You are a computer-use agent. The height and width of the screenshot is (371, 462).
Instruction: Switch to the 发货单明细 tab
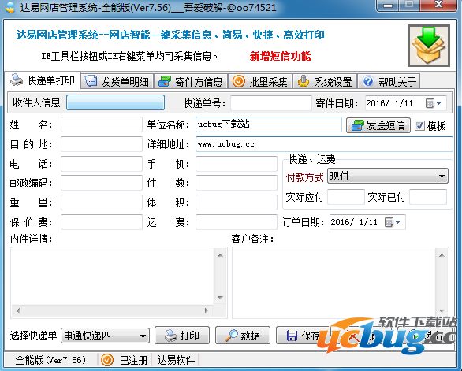tap(117, 82)
